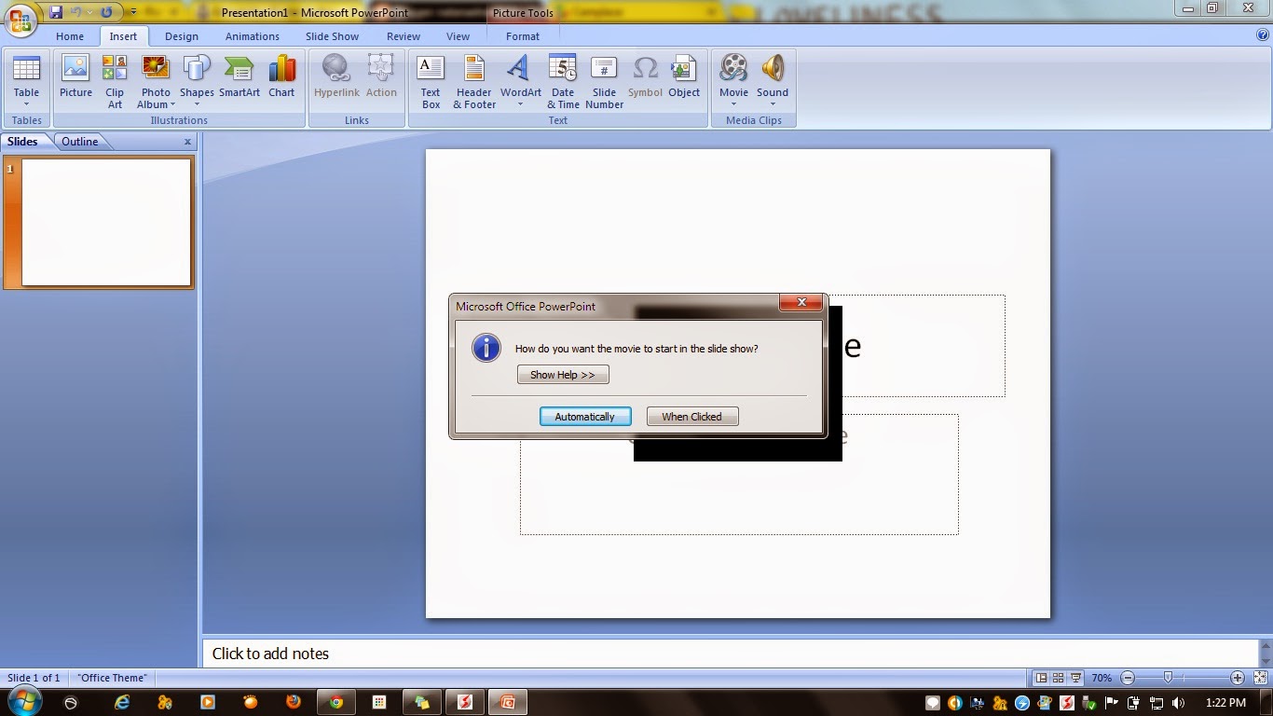Close the Slides/Outline pane

point(187,142)
